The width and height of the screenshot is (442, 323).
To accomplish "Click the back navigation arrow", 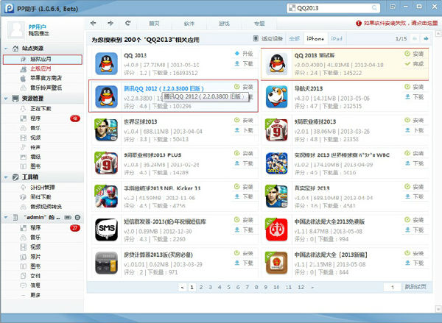I will click(x=94, y=24).
